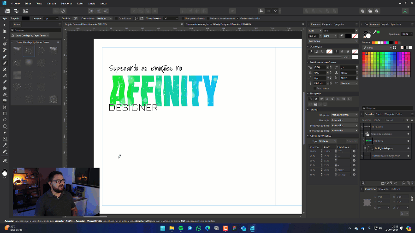
Task: Switch to the Pixel persona
Action: pyautogui.click(x=17, y=11)
